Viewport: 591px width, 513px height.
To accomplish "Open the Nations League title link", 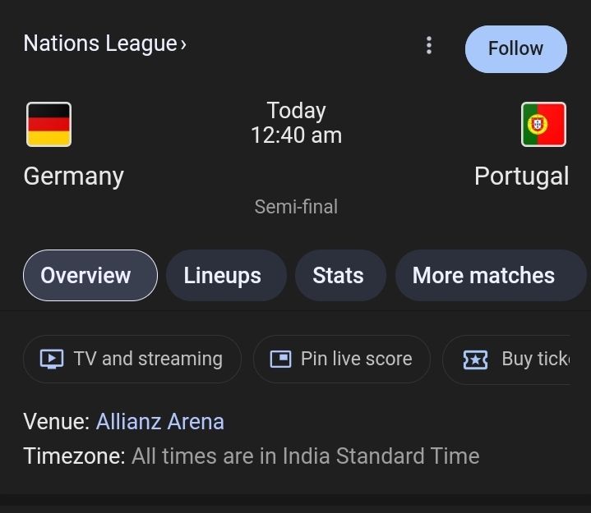I will [100, 44].
